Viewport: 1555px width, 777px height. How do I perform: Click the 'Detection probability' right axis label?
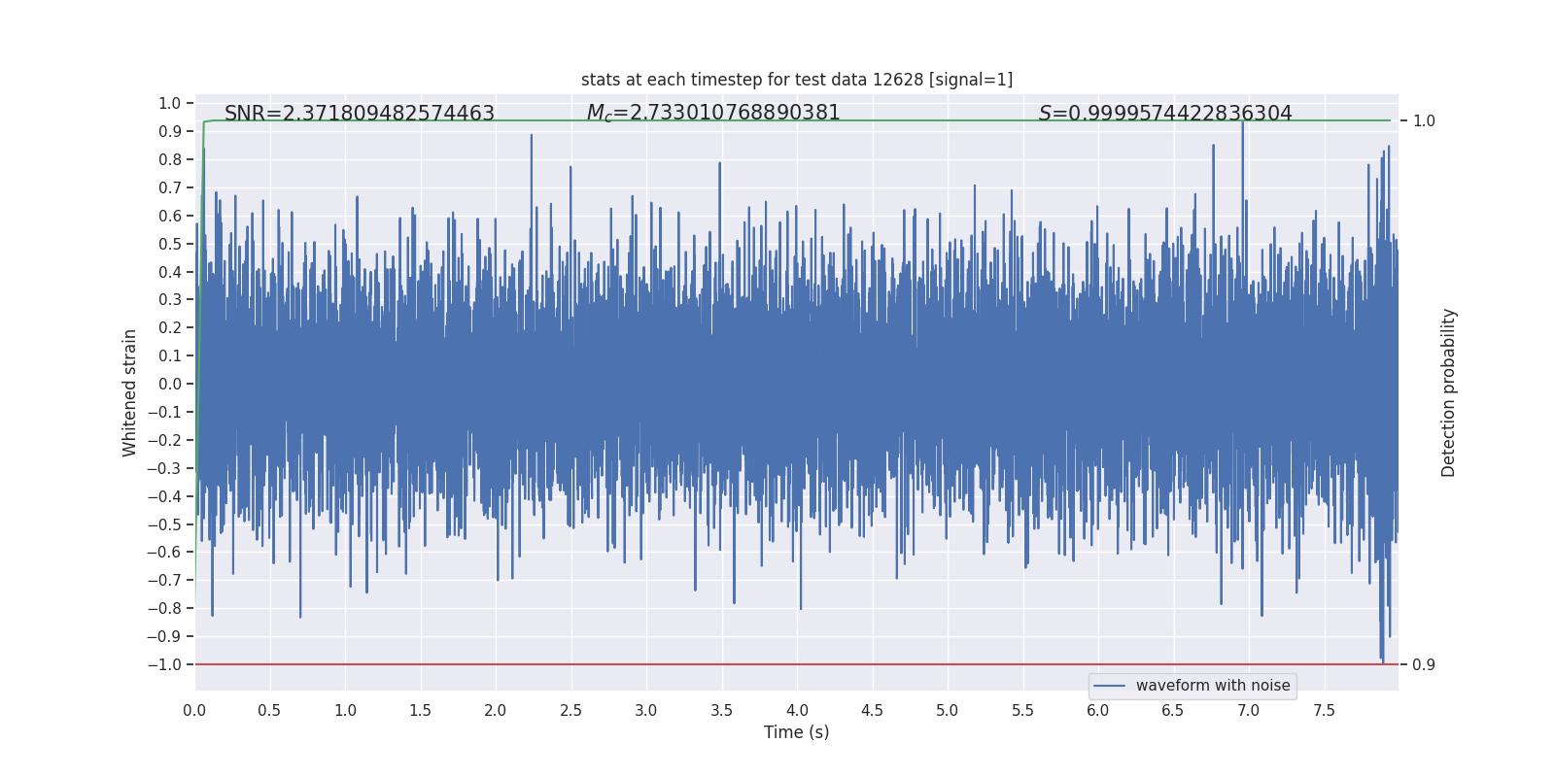[x=1449, y=392]
